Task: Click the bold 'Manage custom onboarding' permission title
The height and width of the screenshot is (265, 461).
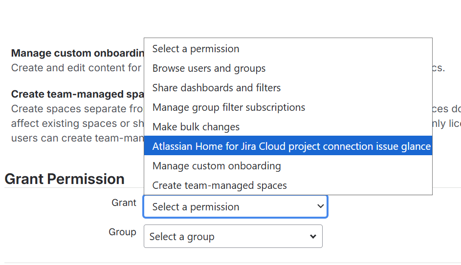Action: pyautogui.click(x=77, y=53)
